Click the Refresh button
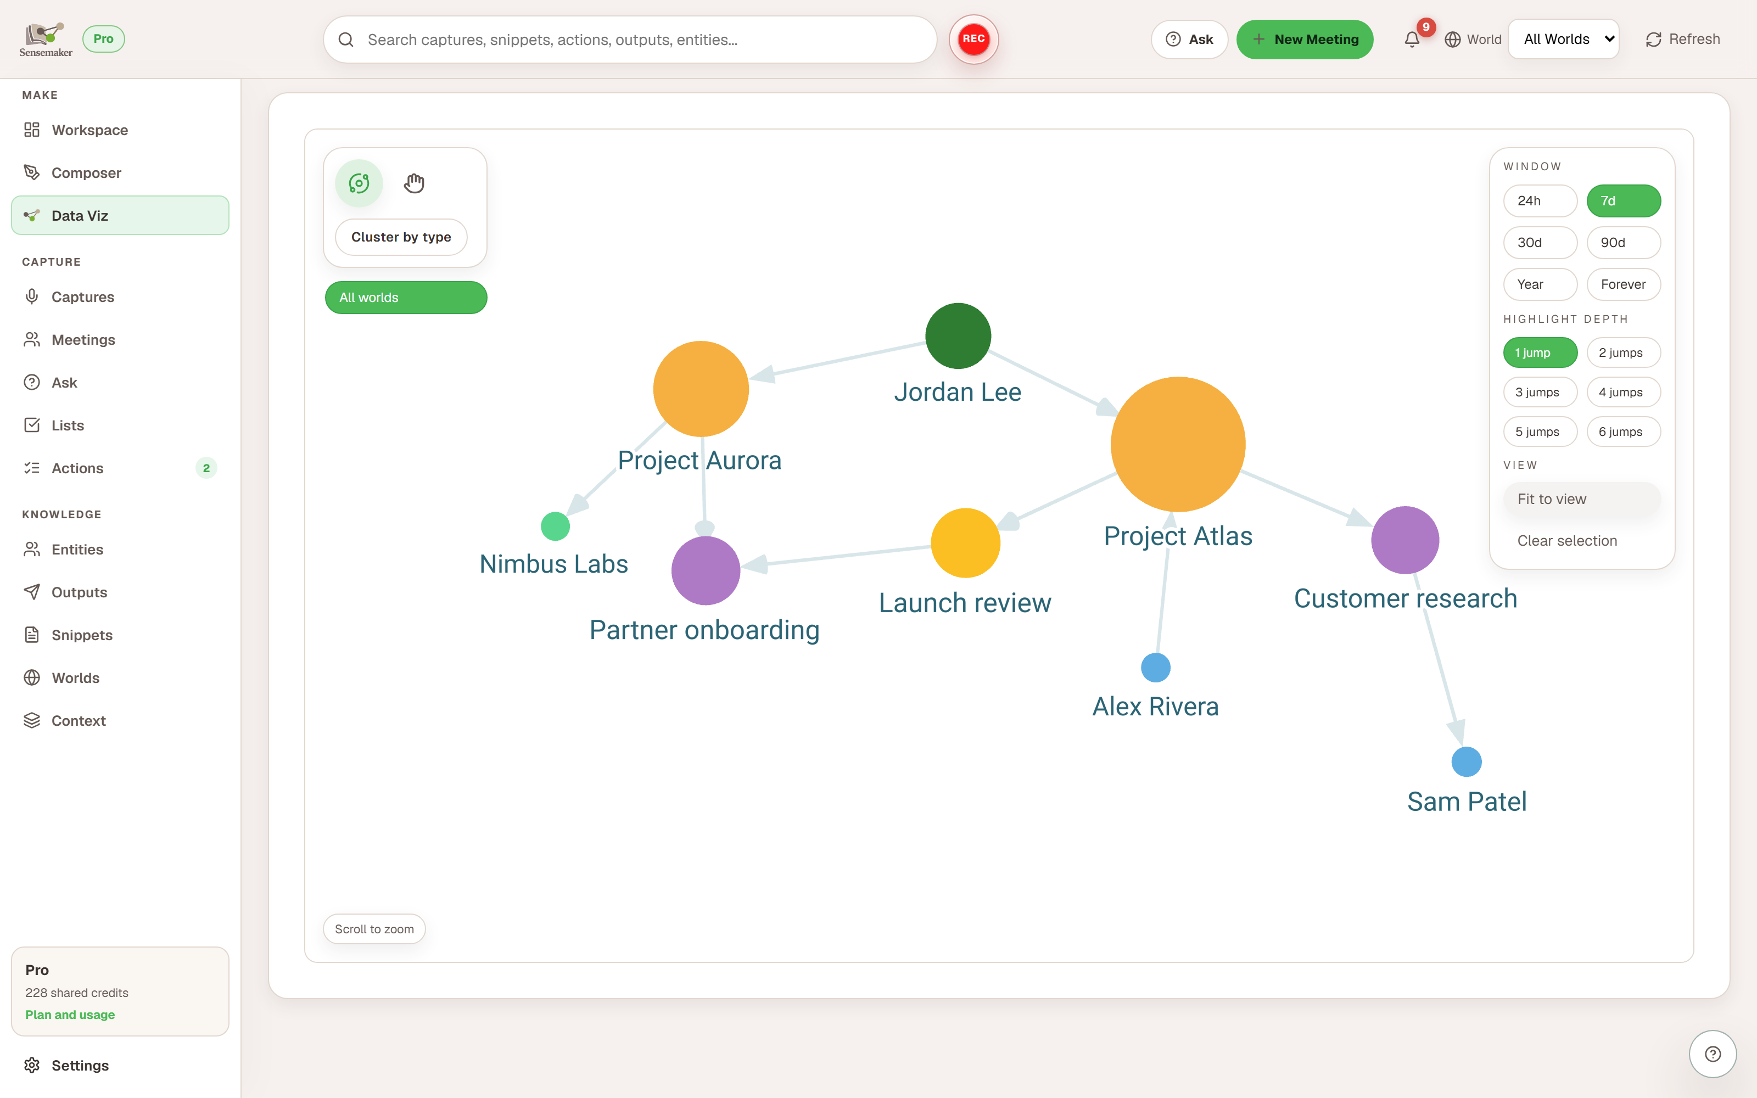Image resolution: width=1757 pixels, height=1098 pixels. point(1682,39)
